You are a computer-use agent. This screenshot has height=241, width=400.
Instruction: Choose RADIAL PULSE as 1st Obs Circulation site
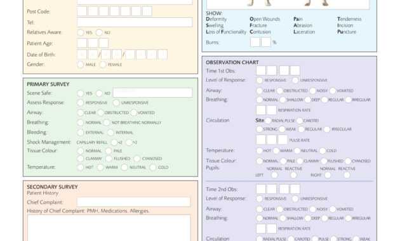268,120
